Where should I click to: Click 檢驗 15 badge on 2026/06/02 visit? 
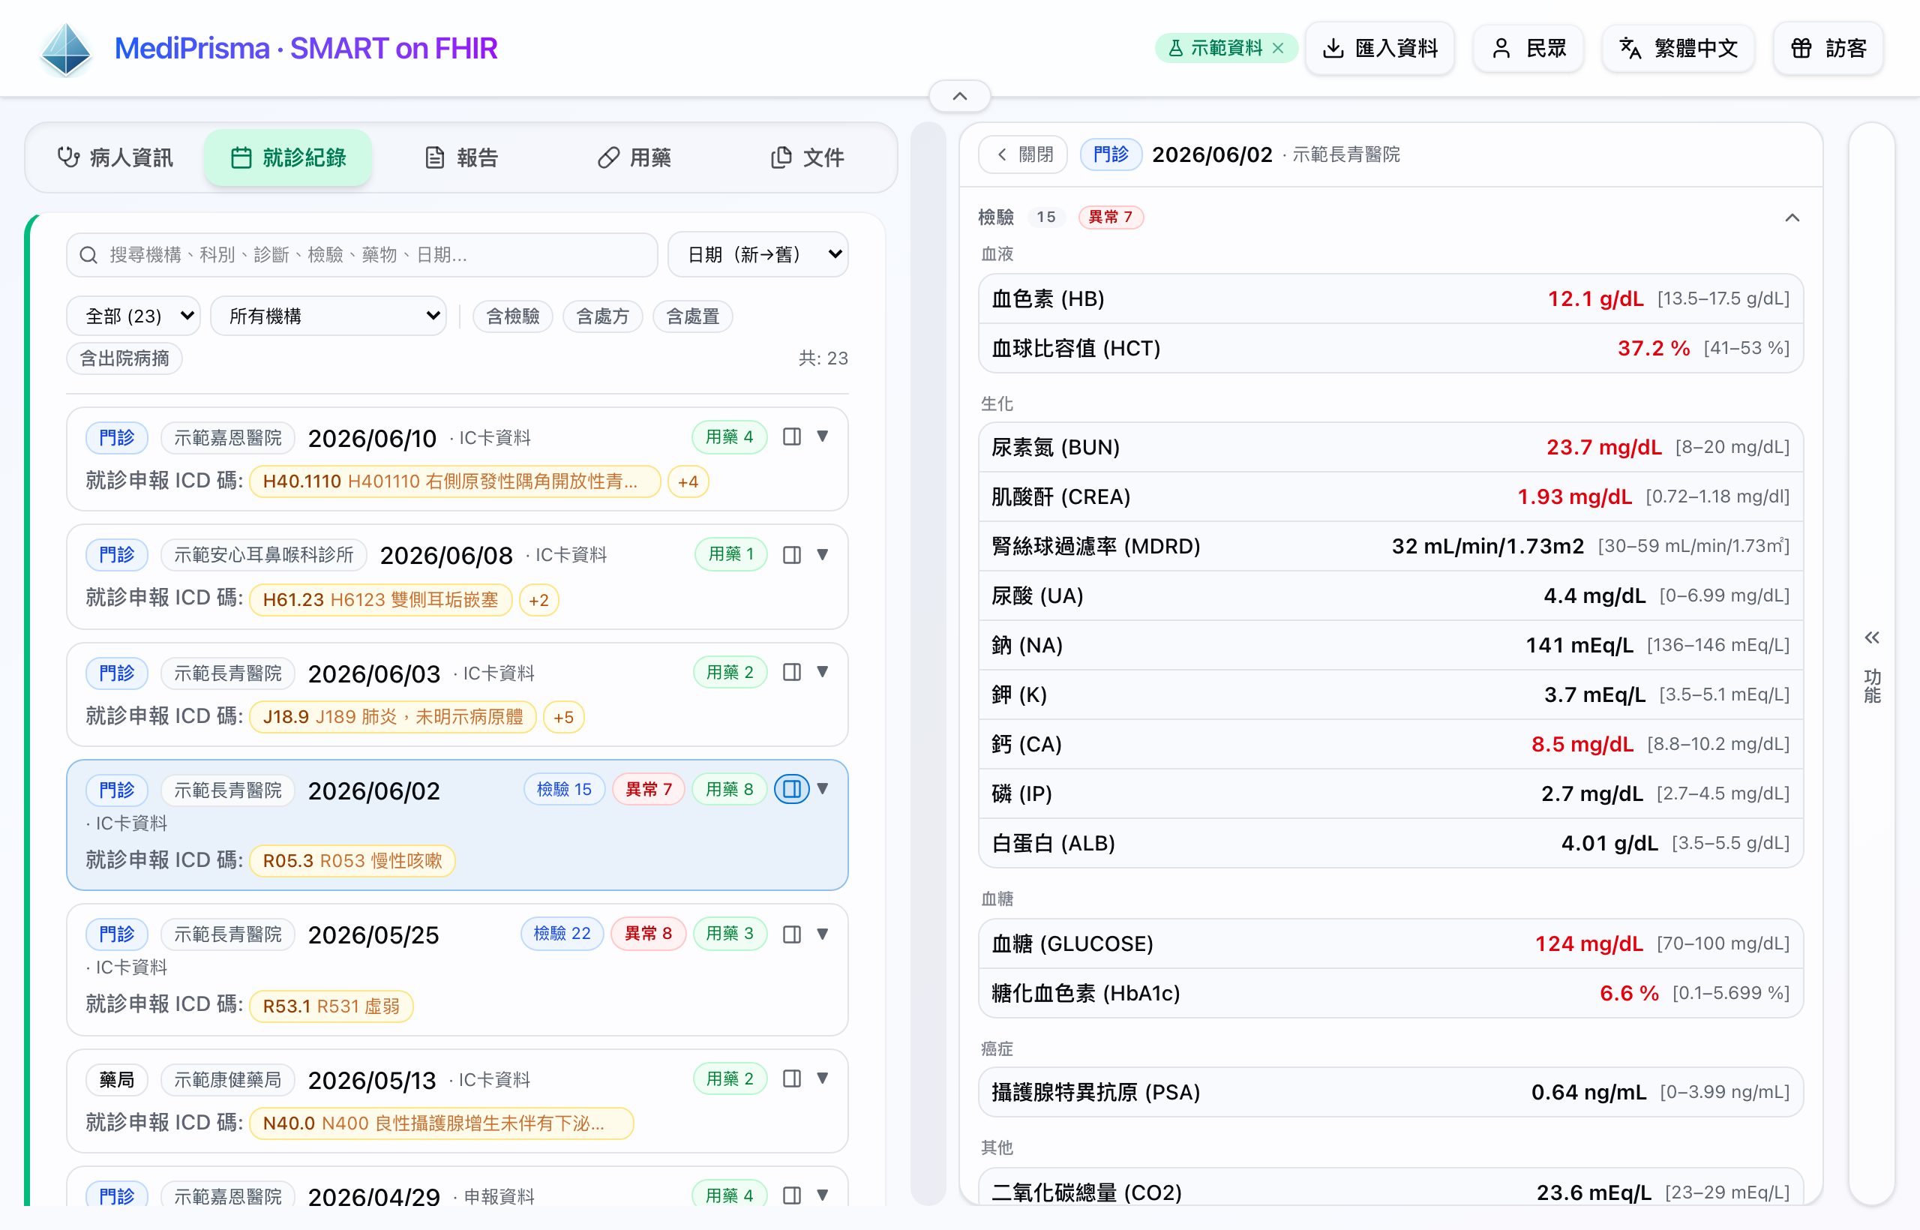564,789
